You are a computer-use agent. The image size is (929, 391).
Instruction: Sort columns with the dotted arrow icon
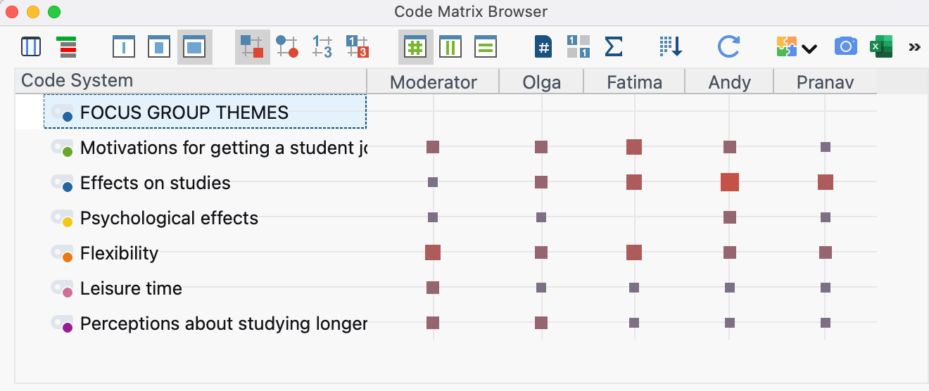pyautogui.click(x=671, y=47)
